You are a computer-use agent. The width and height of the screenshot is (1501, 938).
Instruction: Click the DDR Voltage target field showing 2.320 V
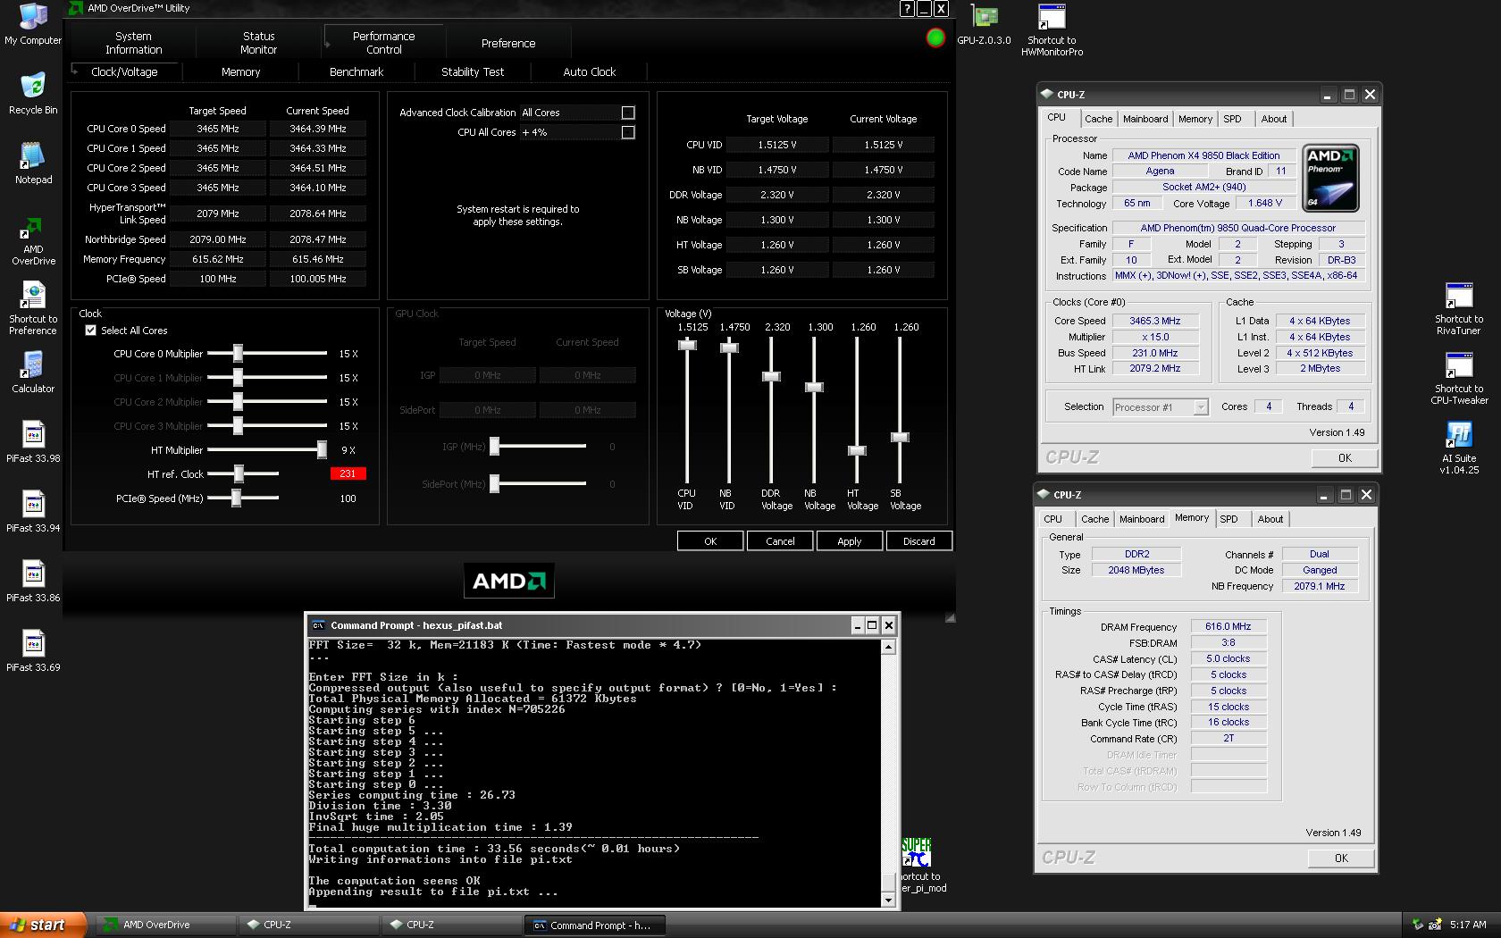pos(777,195)
